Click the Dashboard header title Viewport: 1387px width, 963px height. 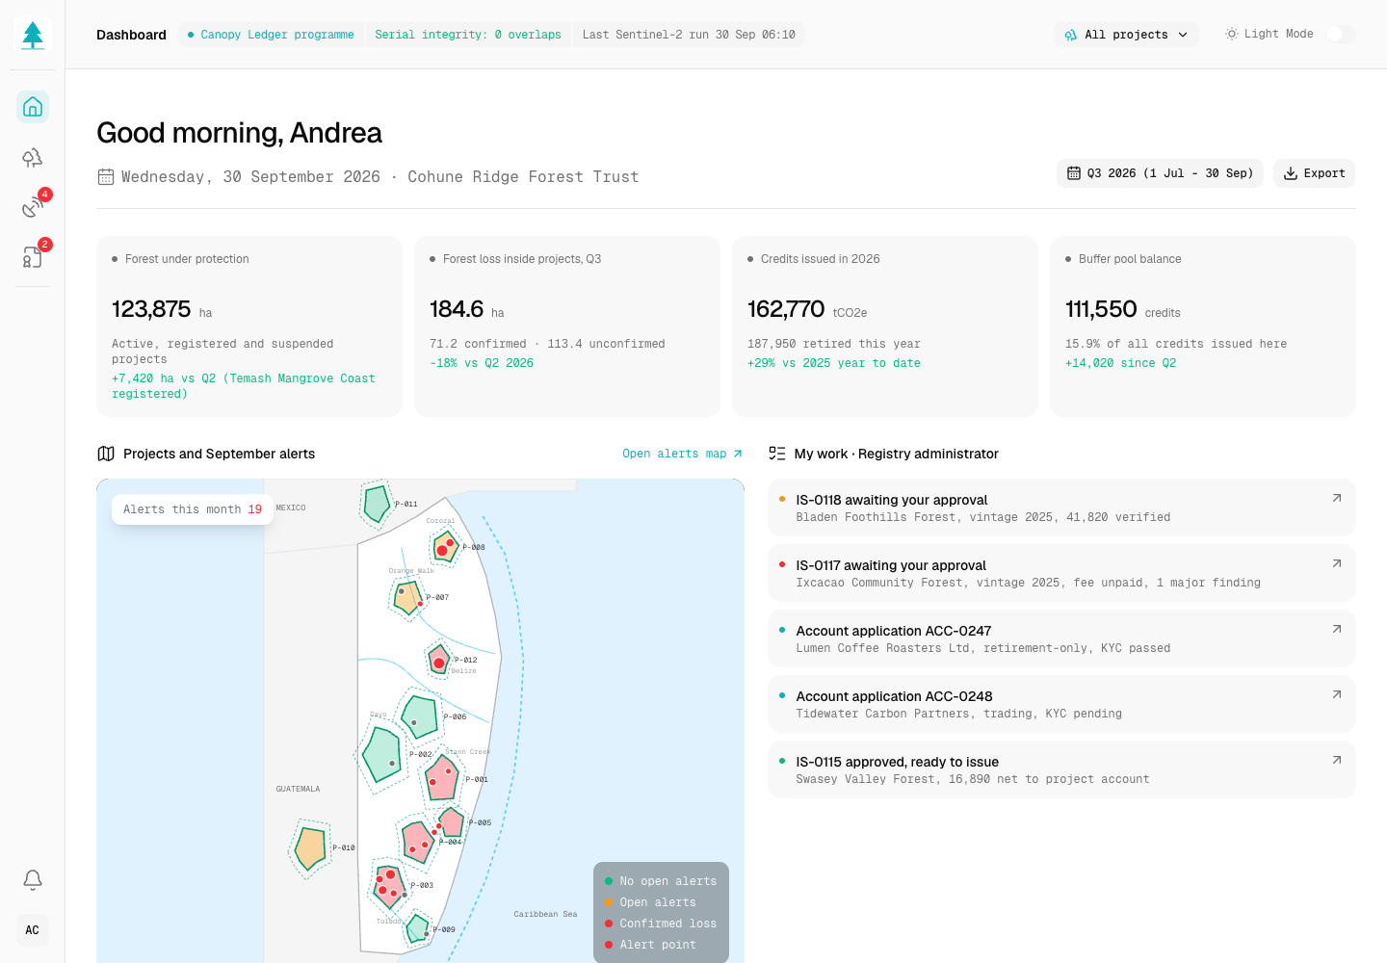131,35
